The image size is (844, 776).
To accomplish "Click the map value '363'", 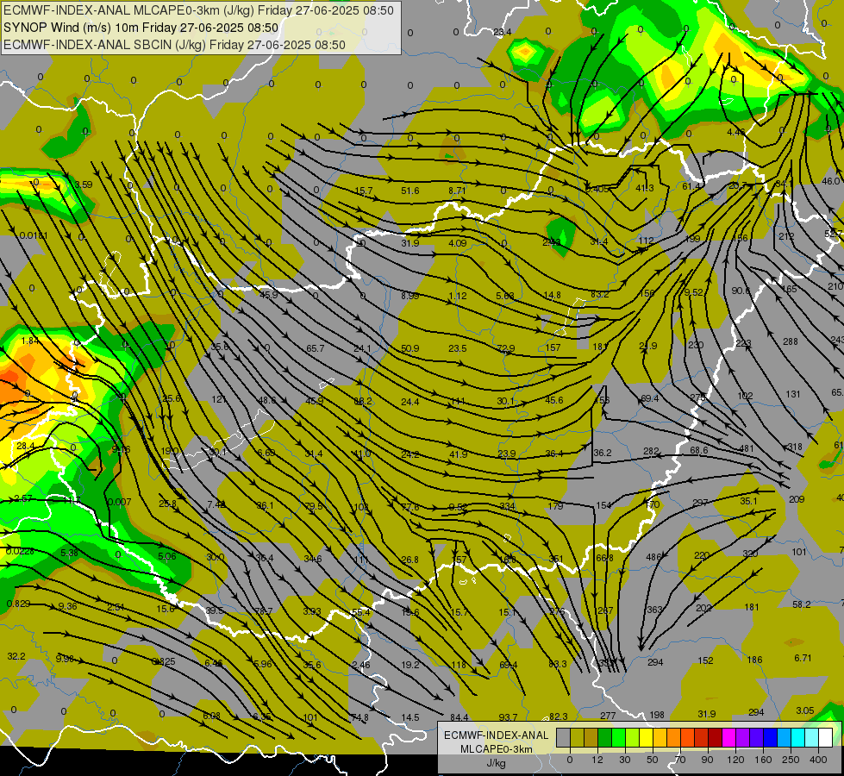I will coord(654,610).
